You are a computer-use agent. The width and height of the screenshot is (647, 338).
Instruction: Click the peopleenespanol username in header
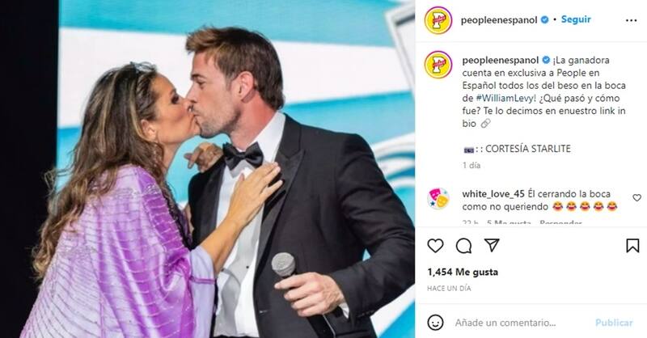pyautogui.click(x=499, y=19)
